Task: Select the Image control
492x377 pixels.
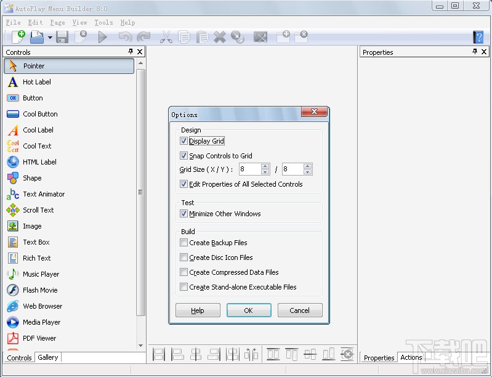Action: (x=69, y=226)
